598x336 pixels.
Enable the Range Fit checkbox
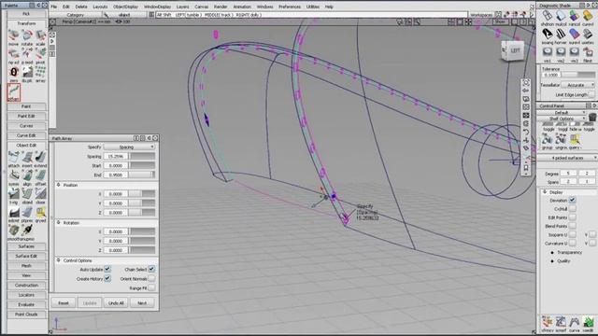151,288
